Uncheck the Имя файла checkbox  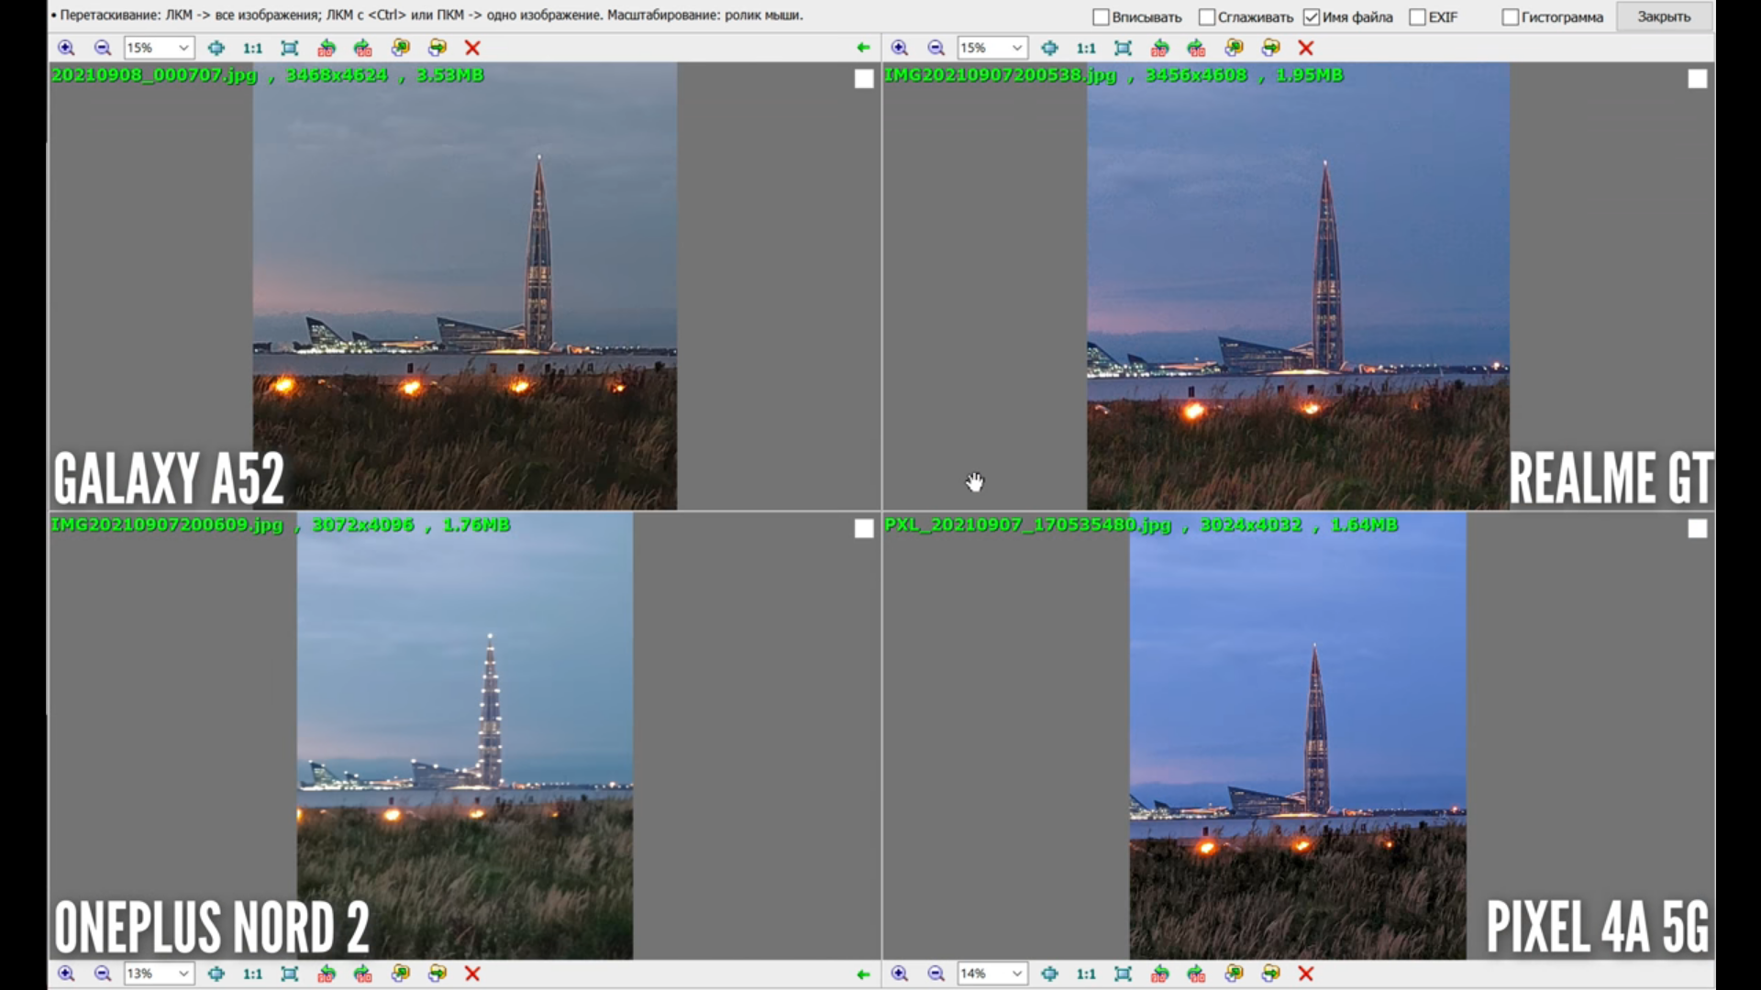(x=1312, y=17)
